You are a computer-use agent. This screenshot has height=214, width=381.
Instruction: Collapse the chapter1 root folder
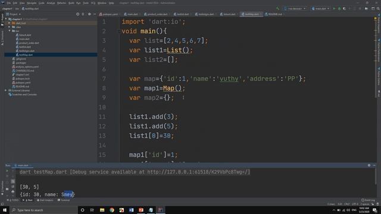coord(6,19)
